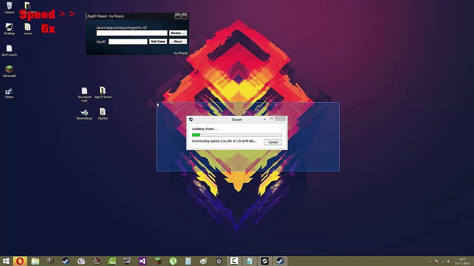Open uTorrent from the taskbar
Screen dimensions: 474x266
click(173, 261)
